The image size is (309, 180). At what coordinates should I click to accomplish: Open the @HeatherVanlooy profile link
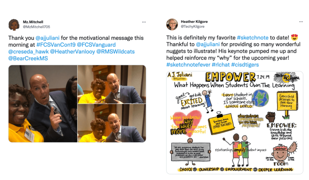(72, 52)
